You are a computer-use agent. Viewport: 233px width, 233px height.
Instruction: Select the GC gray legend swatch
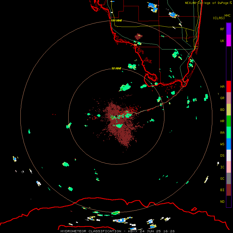point(229,178)
